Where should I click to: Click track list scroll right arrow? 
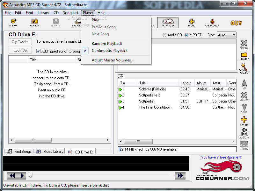[233, 141]
